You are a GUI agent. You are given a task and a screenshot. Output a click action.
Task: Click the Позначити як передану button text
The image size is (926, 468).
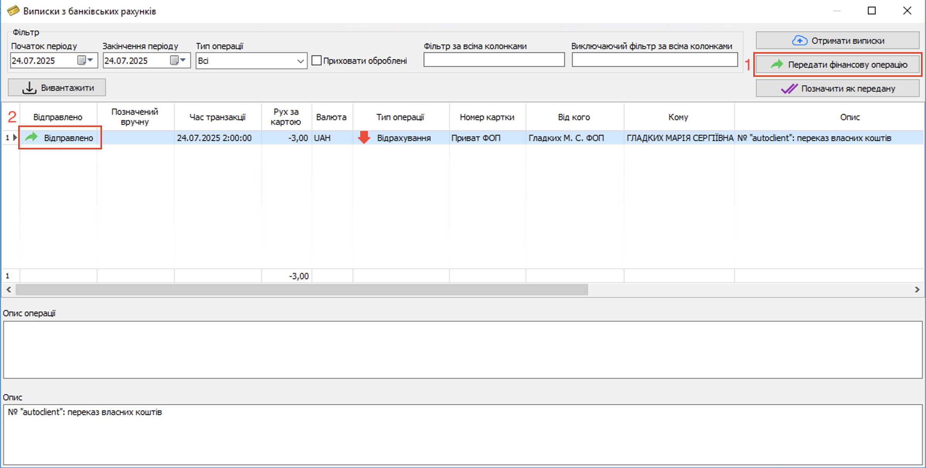848,89
